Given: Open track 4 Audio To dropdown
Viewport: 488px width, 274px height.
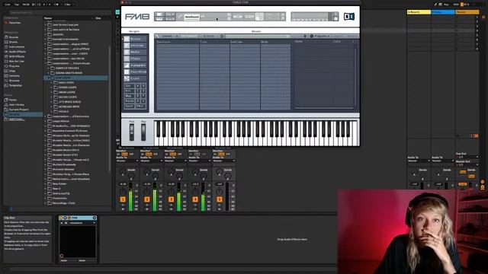Looking at the screenshot, I should [x=200, y=161].
